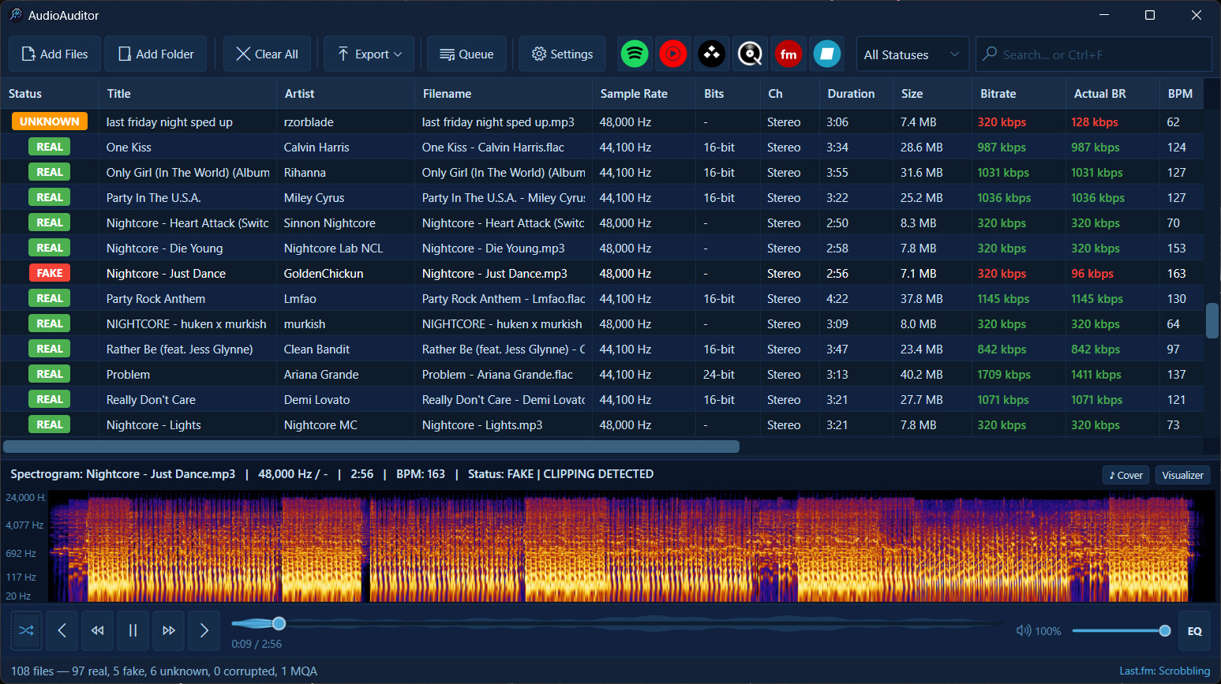Click the Clear All button
Viewport: 1221px width, 684px height.
[x=267, y=54]
